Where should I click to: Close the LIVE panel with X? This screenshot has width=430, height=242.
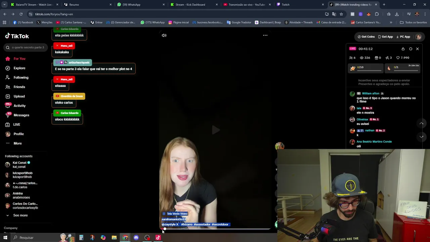[417, 49]
